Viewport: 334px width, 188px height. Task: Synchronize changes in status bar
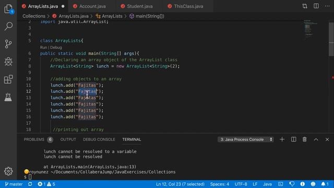click(x=30, y=184)
